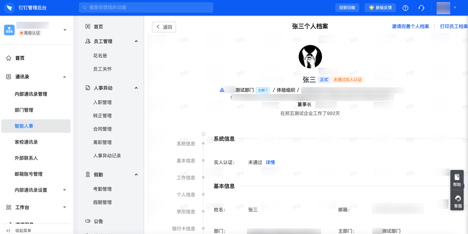Click the star icon on 新版反馈
This screenshot has width=468, height=234.
(x=371, y=8)
